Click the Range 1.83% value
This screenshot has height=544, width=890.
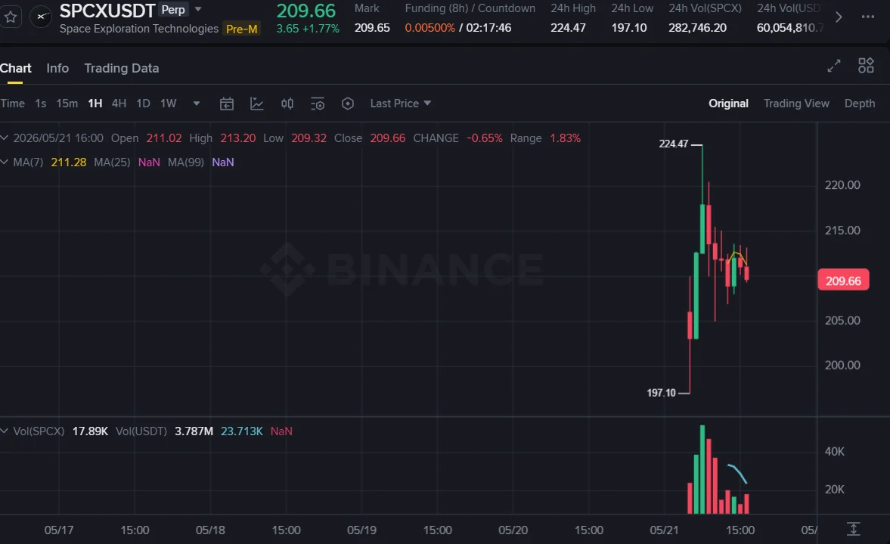566,138
